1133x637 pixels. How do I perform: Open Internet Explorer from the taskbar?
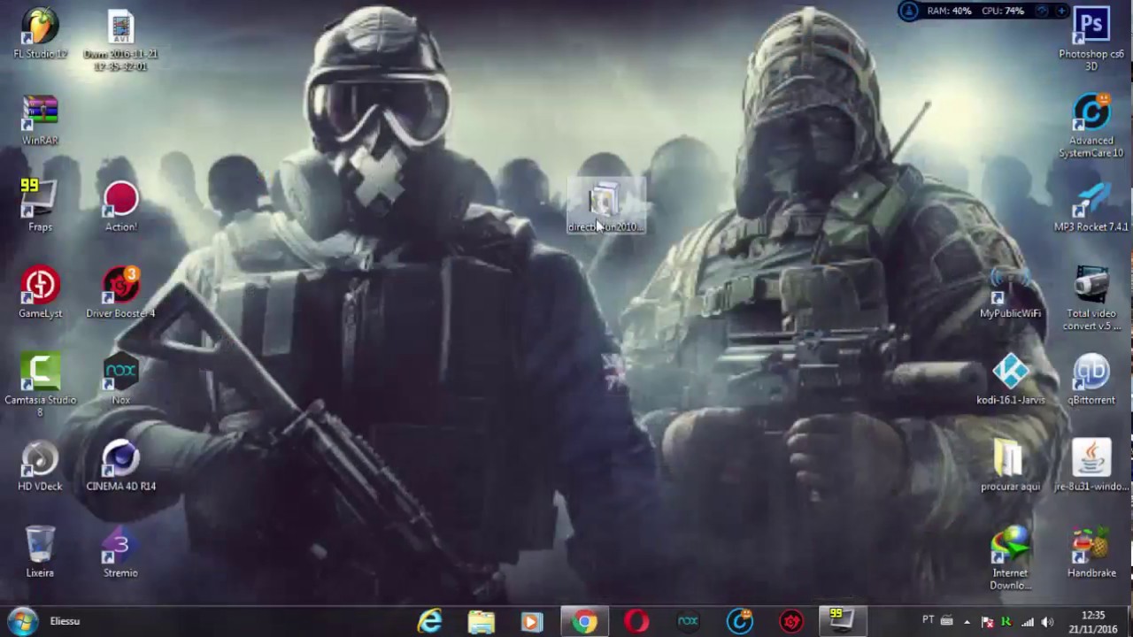[x=430, y=621]
